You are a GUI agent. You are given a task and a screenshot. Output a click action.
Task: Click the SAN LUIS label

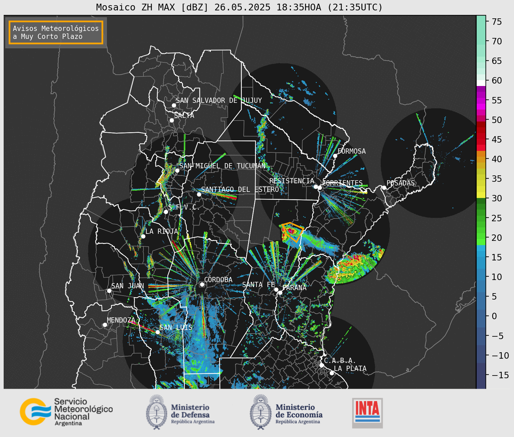pyautogui.click(x=176, y=327)
